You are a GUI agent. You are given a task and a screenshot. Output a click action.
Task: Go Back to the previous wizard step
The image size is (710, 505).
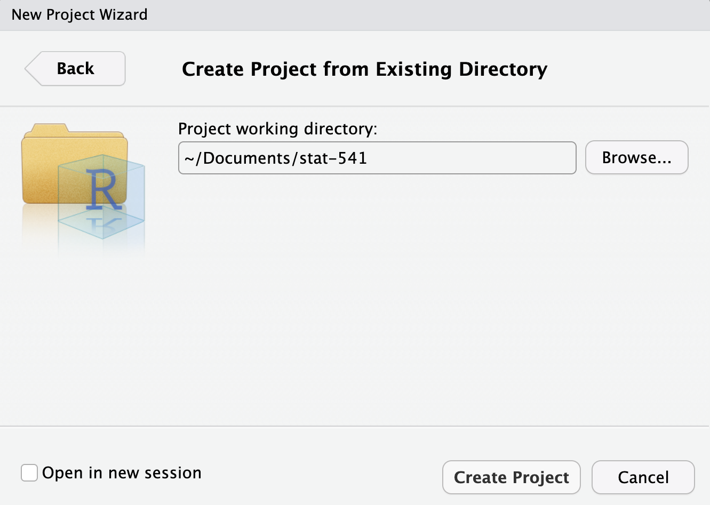click(x=75, y=68)
